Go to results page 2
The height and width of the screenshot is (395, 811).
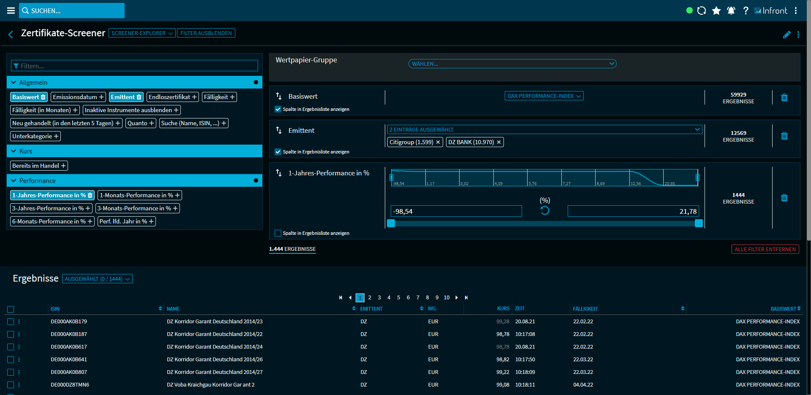[x=370, y=298]
